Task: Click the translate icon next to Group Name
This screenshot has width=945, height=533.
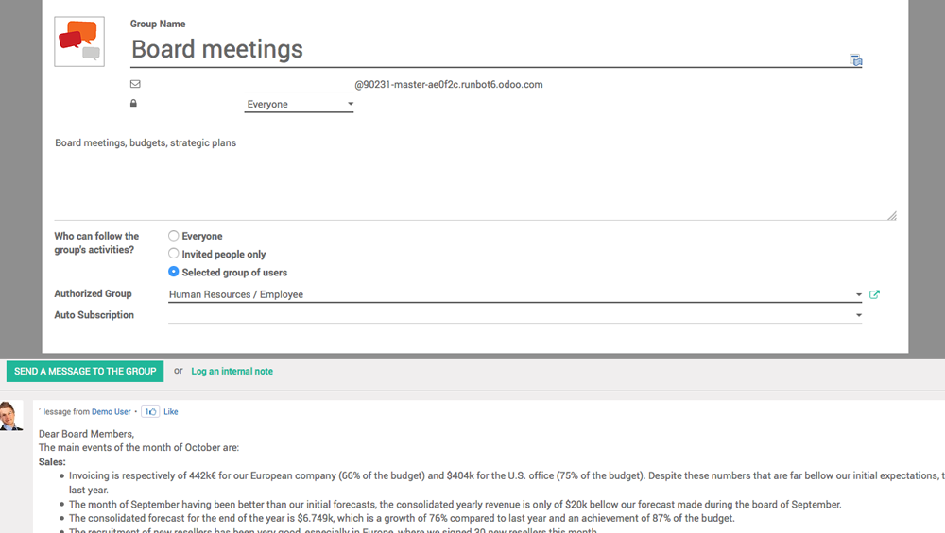Action: click(x=856, y=60)
